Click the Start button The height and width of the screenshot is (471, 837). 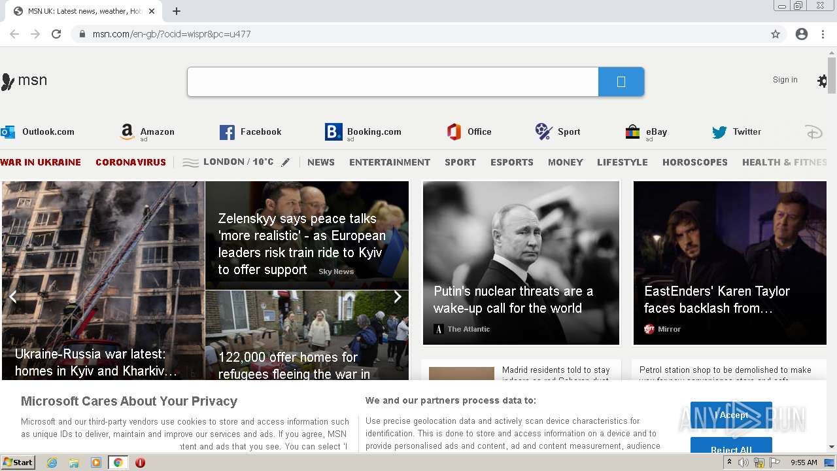point(18,462)
